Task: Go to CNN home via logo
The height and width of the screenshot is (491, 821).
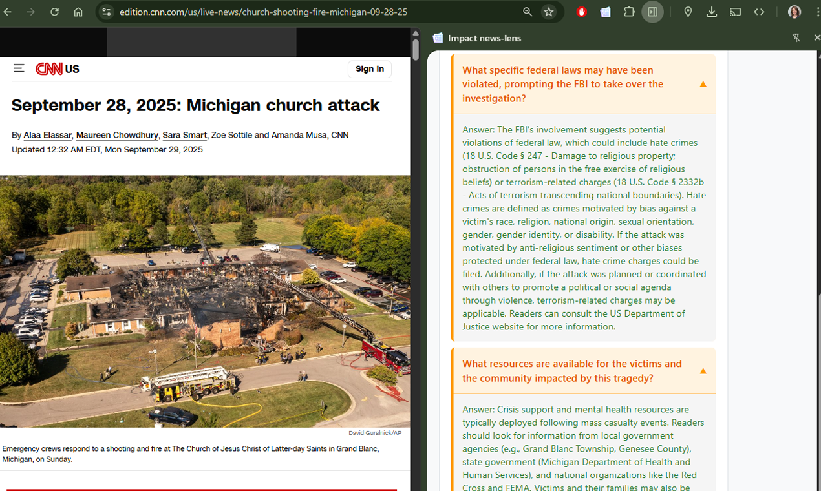Action: 49,69
